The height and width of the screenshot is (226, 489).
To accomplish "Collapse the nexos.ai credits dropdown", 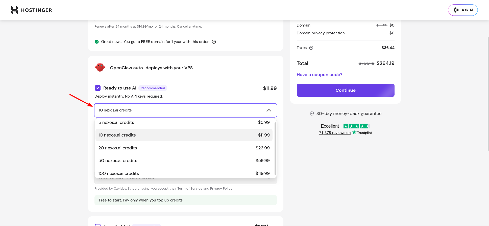I will (186, 110).
